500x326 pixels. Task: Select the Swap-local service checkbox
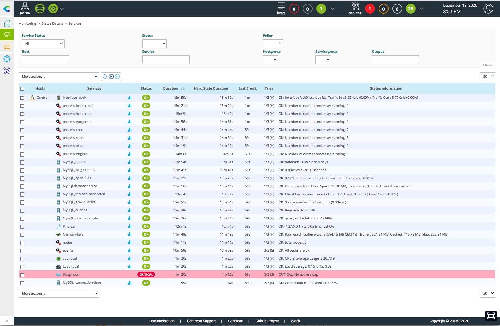tap(22, 275)
